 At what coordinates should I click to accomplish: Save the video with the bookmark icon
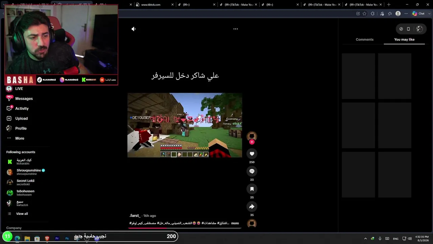point(252,189)
